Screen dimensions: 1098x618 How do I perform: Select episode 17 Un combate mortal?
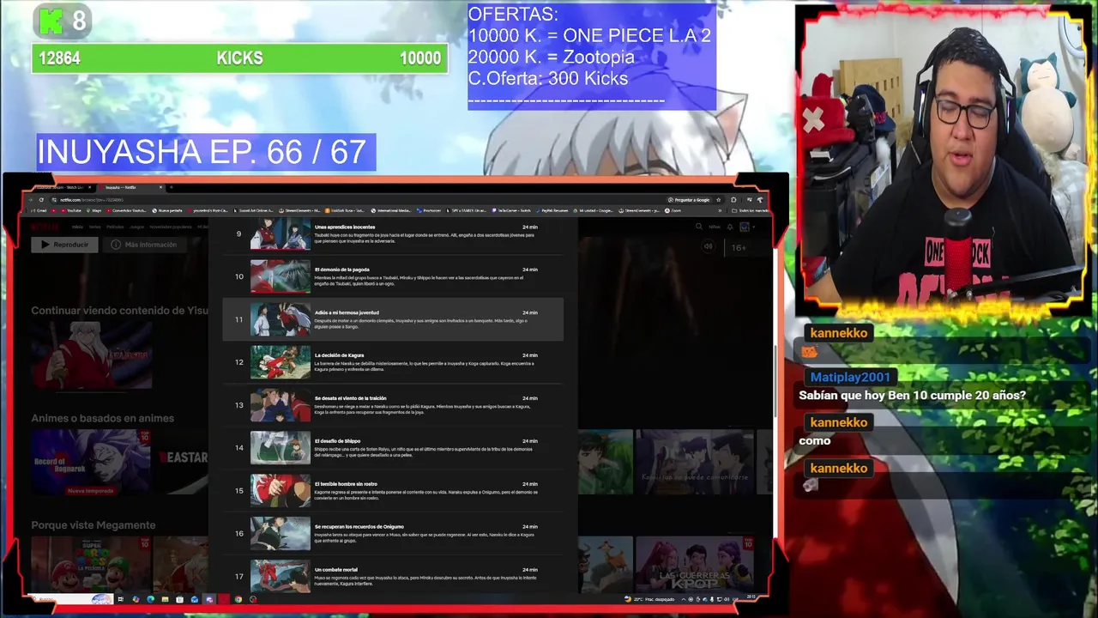(393, 575)
